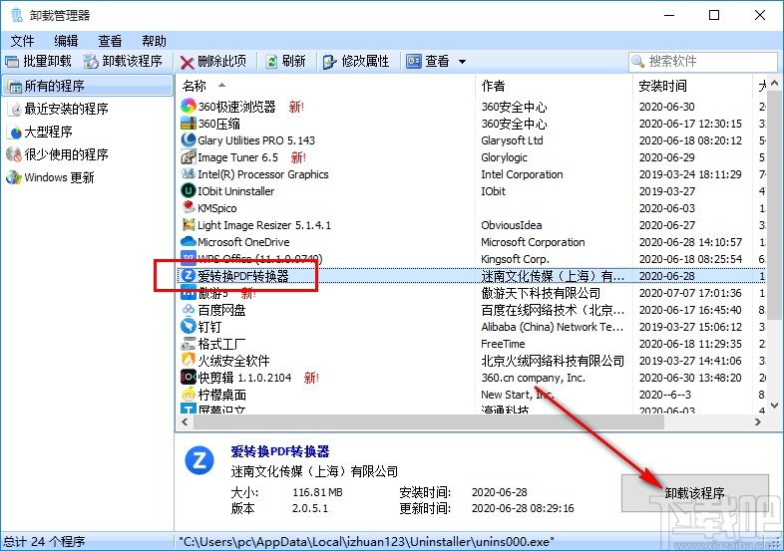This screenshot has height=551, width=784.
Task: Select the Image Tuner 6.5 icon
Action: tap(188, 156)
